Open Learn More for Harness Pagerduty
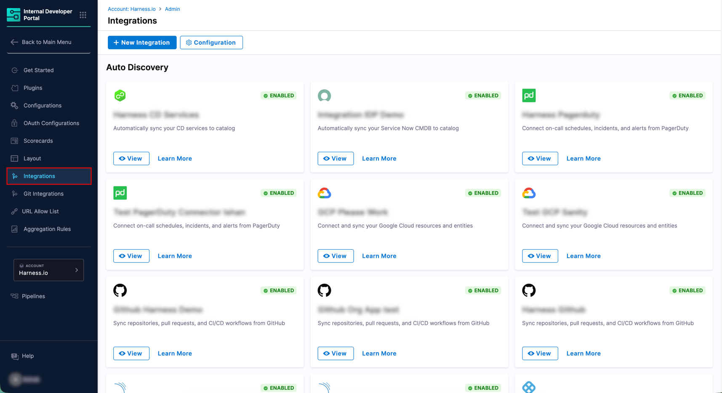 click(583, 158)
